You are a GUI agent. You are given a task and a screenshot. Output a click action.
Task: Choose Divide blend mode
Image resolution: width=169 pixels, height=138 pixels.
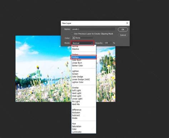[x=84, y=118]
